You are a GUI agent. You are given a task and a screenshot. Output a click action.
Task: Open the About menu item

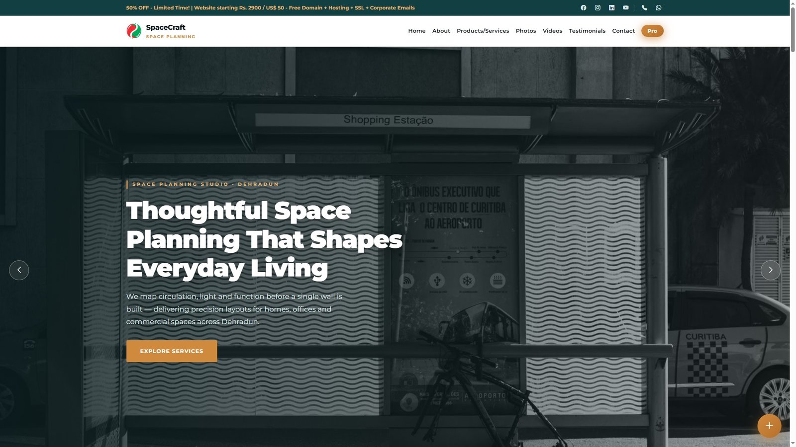click(x=441, y=31)
